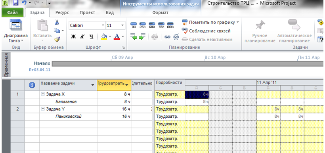
Task: Click the 16 ч work cell of Задача Y
Action: point(114,109)
